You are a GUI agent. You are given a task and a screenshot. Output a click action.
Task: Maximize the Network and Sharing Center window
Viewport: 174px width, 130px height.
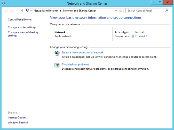point(160,3)
